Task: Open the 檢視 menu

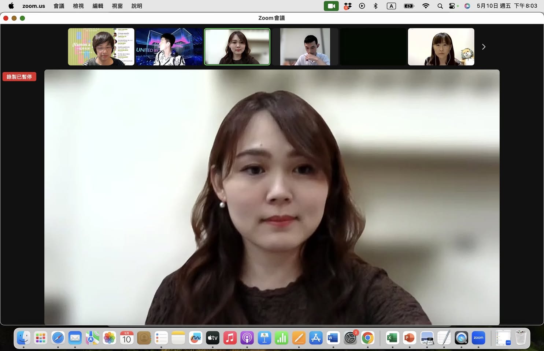Action: (x=78, y=6)
